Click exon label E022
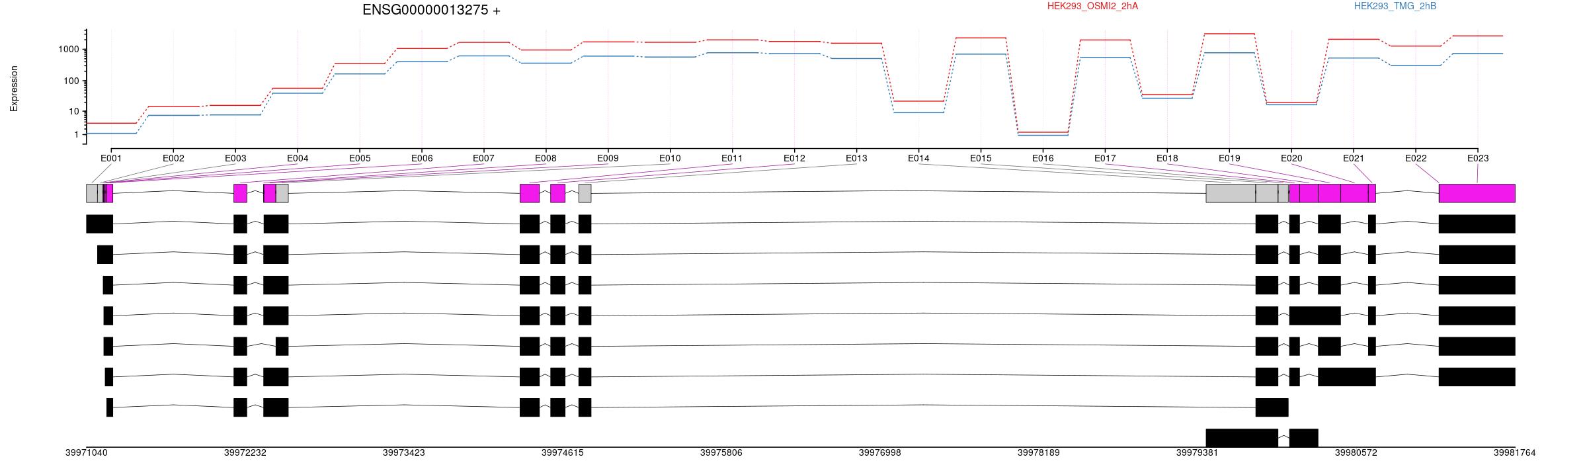1587x463 pixels. (x=1416, y=158)
